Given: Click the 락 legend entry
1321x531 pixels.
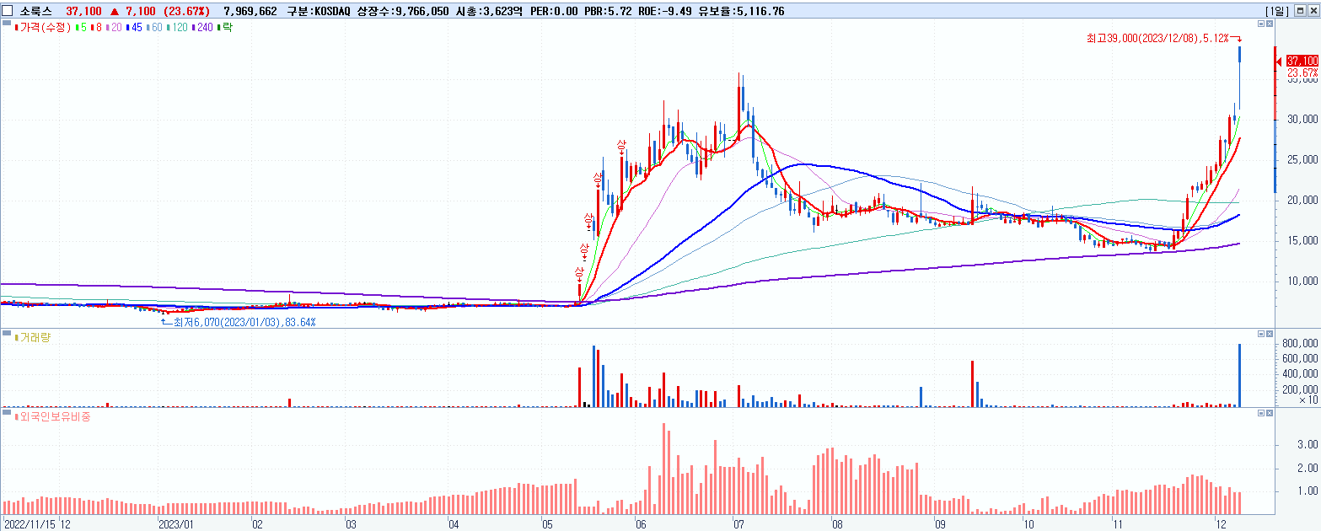Looking at the screenshot, I should (224, 28).
